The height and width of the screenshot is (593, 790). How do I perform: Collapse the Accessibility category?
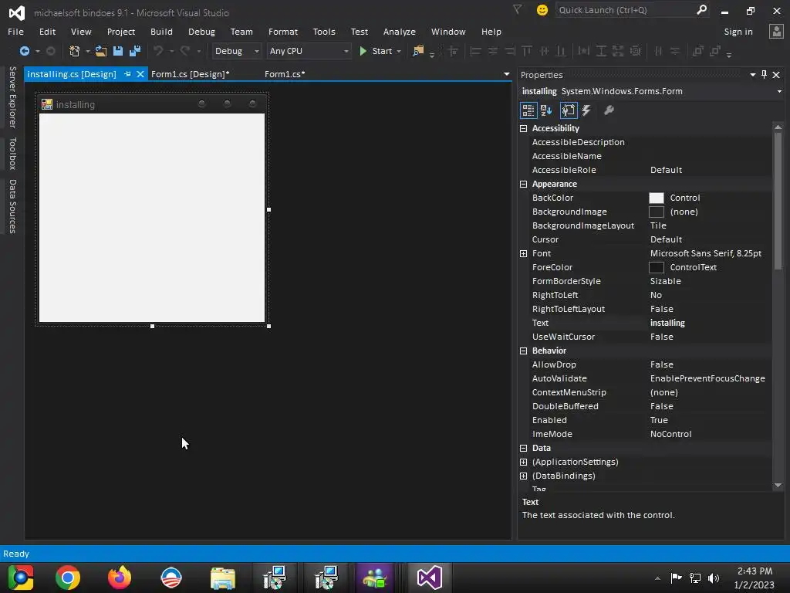click(524, 129)
